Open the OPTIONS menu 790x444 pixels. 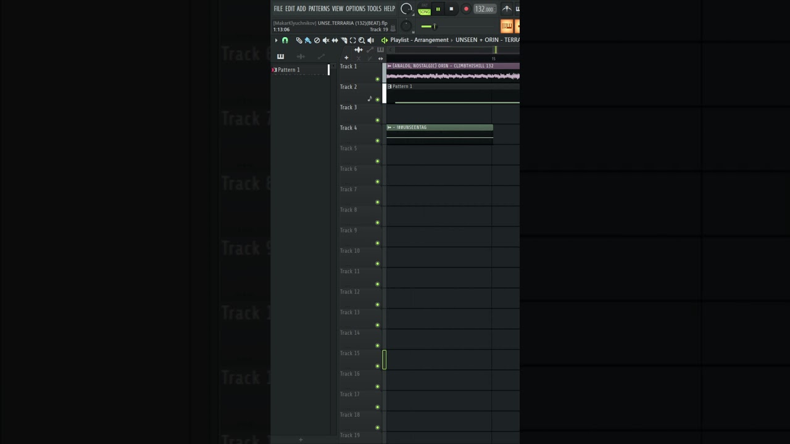pos(355,9)
